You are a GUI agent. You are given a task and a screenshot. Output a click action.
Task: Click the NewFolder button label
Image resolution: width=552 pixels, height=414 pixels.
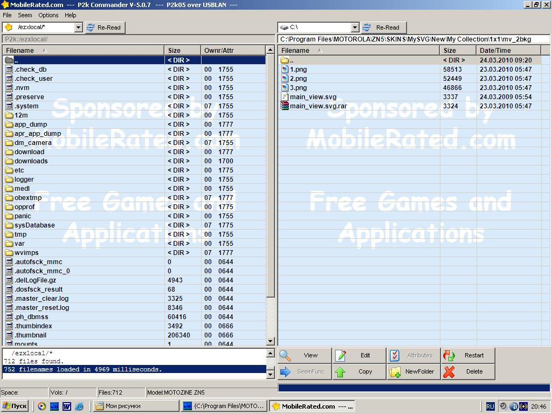click(x=419, y=372)
